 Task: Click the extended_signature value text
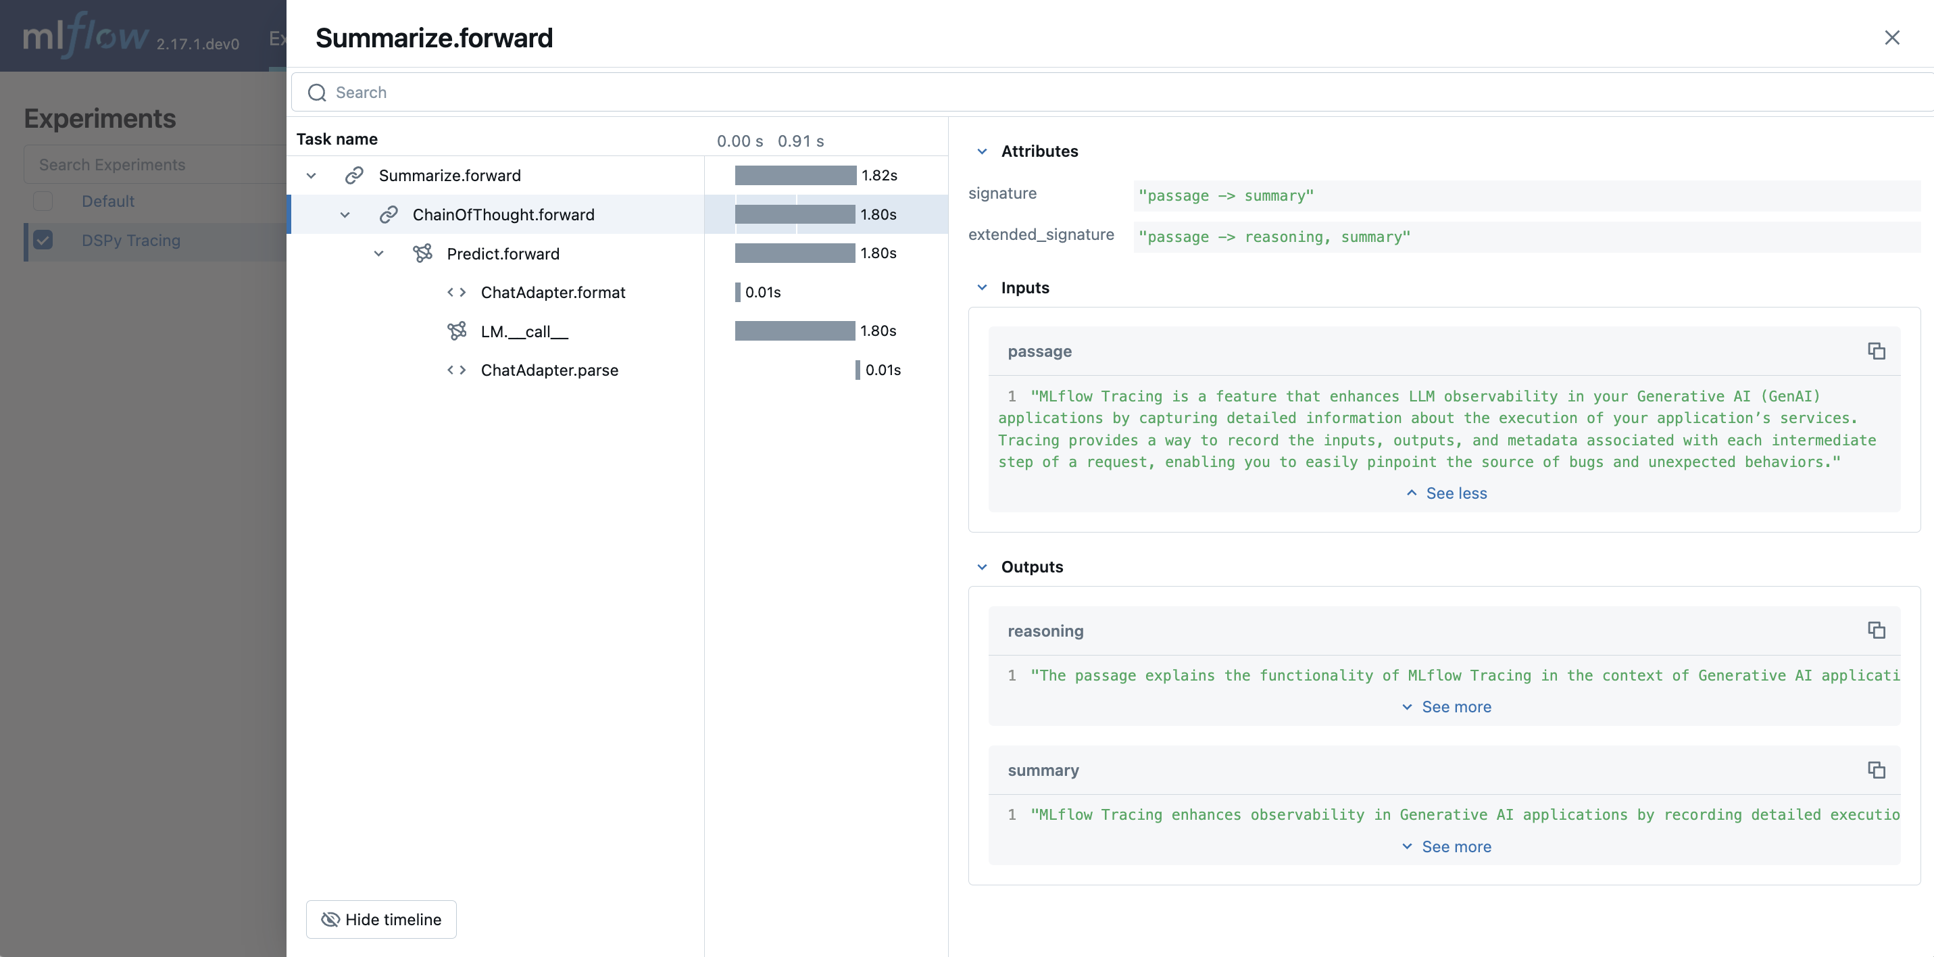point(1274,237)
